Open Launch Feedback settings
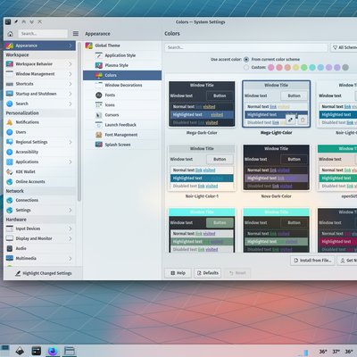Screen dimensions: 357x357 point(122,125)
